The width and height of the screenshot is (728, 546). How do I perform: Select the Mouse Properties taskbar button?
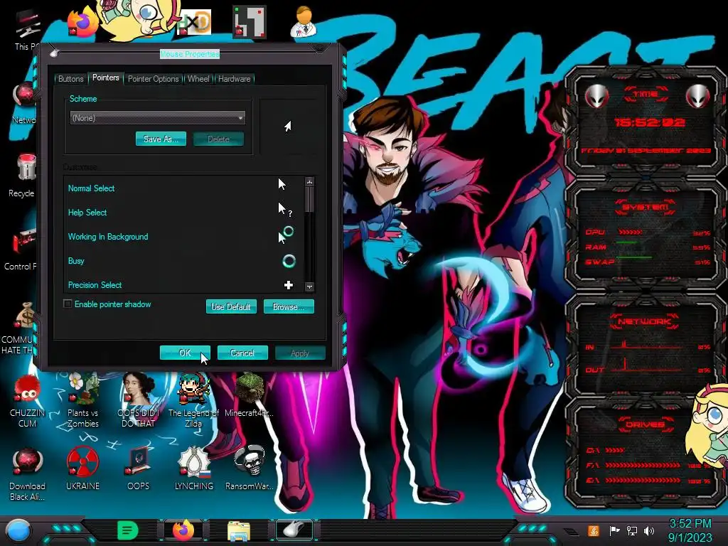(x=294, y=530)
